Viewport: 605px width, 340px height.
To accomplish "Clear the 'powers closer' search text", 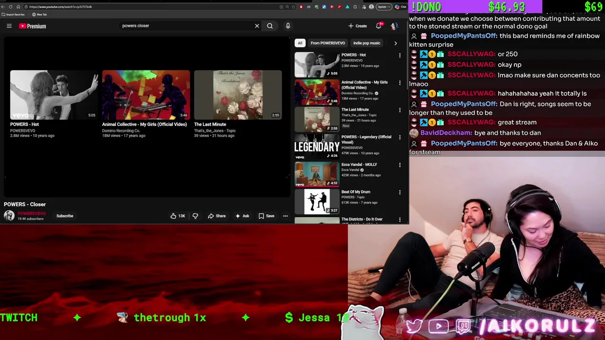I will tap(257, 26).
